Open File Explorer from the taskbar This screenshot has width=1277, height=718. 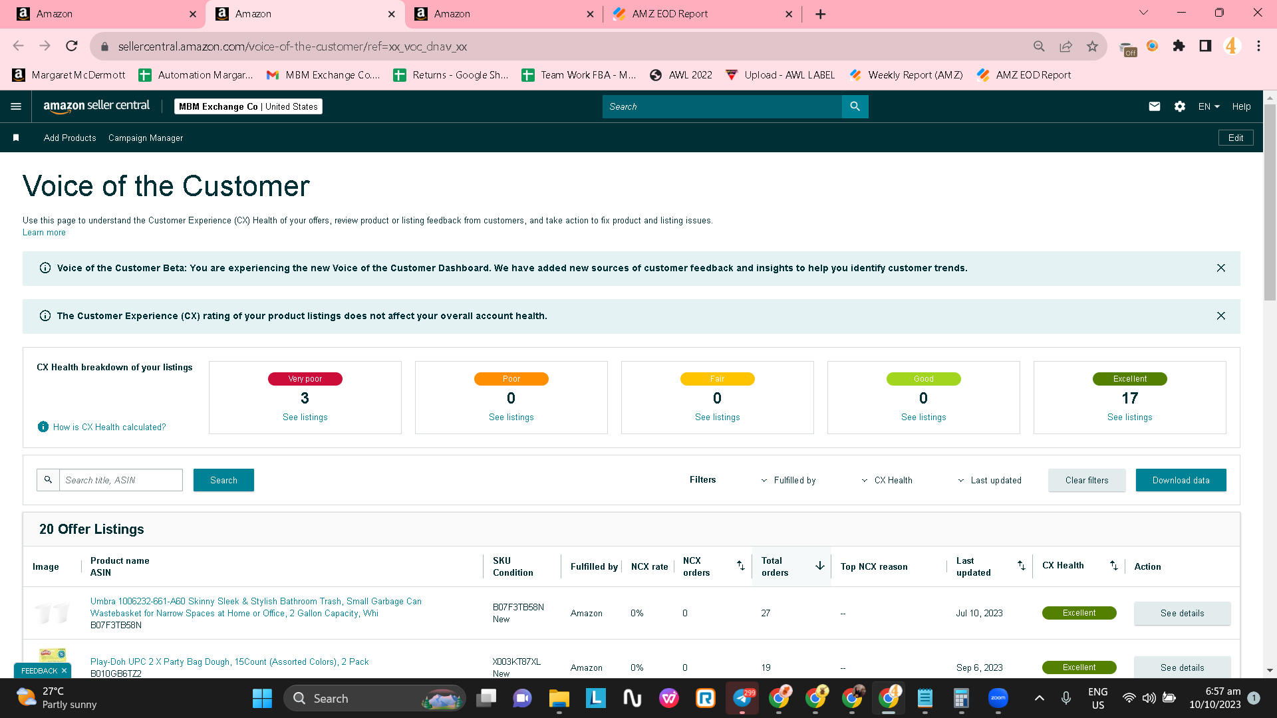click(559, 698)
